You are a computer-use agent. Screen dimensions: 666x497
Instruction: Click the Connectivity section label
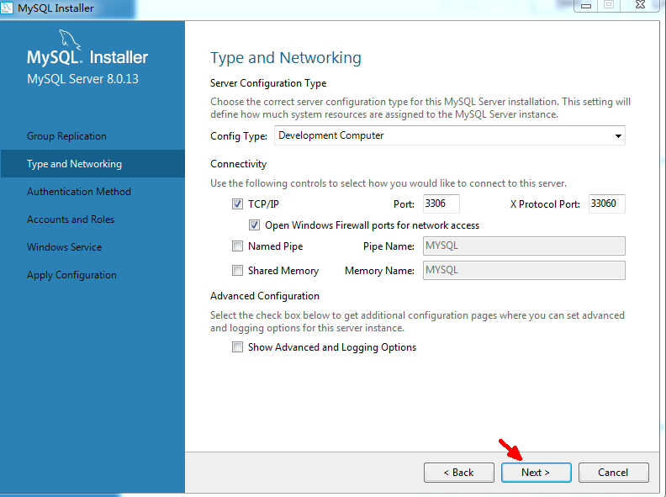pos(238,164)
